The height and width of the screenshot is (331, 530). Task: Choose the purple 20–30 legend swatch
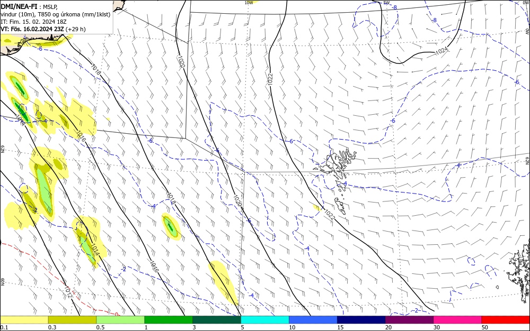[x=409, y=320]
